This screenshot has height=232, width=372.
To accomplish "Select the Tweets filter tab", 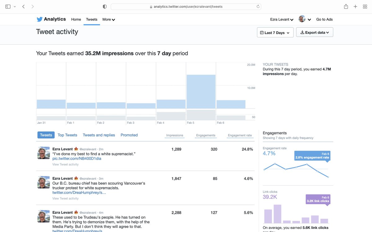I will (x=46, y=135).
